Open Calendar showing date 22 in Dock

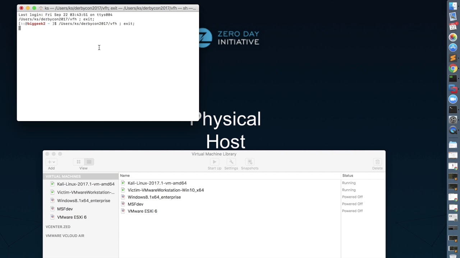[453, 27]
